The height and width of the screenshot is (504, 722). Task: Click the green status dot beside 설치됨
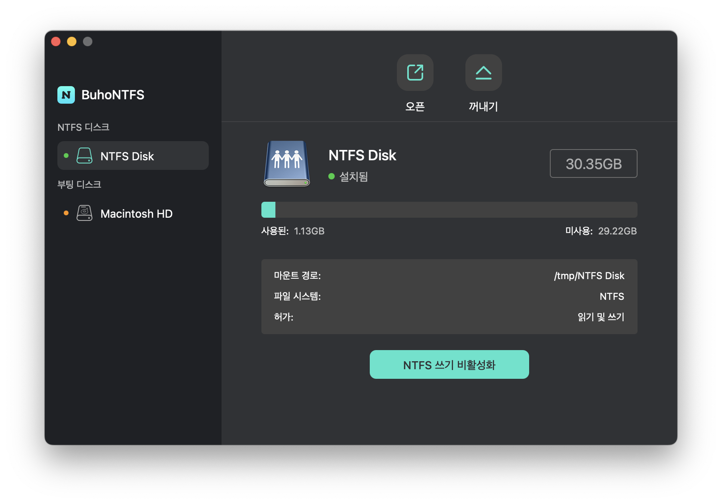(331, 176)
